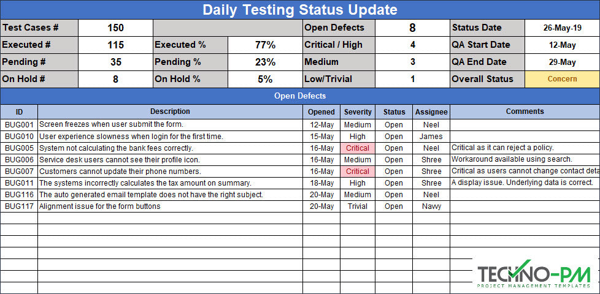Select the Pending # value 35
Viewport: 600px width, 294px height.
tap(115, 62)
